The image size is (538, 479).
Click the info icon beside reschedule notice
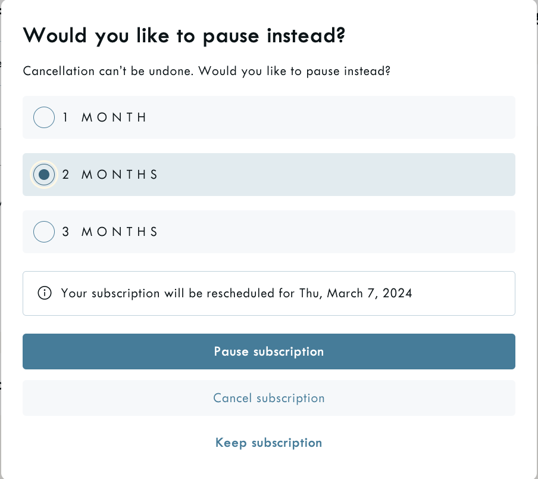(44, 294)
